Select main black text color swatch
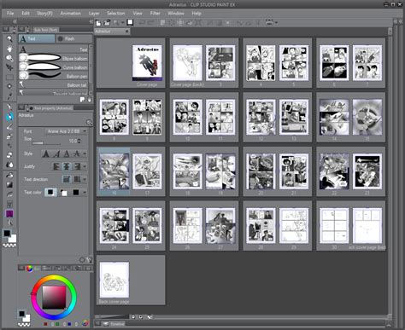This screenshot has height=330, width=405. coord(50,192)
